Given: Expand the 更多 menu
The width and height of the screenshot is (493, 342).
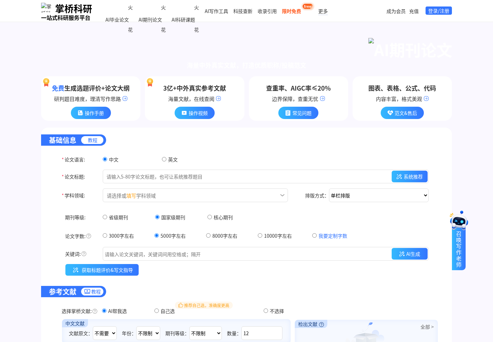Looking at the screenshot, I should [323, 11].
